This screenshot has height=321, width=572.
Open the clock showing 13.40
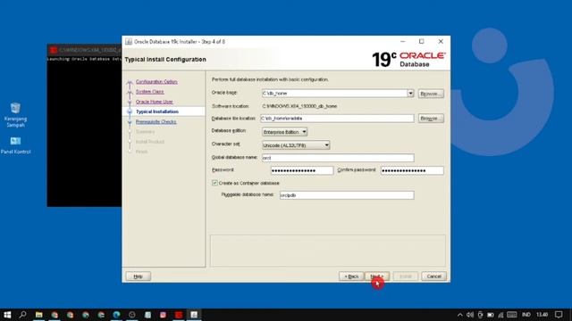coord(543,315)
